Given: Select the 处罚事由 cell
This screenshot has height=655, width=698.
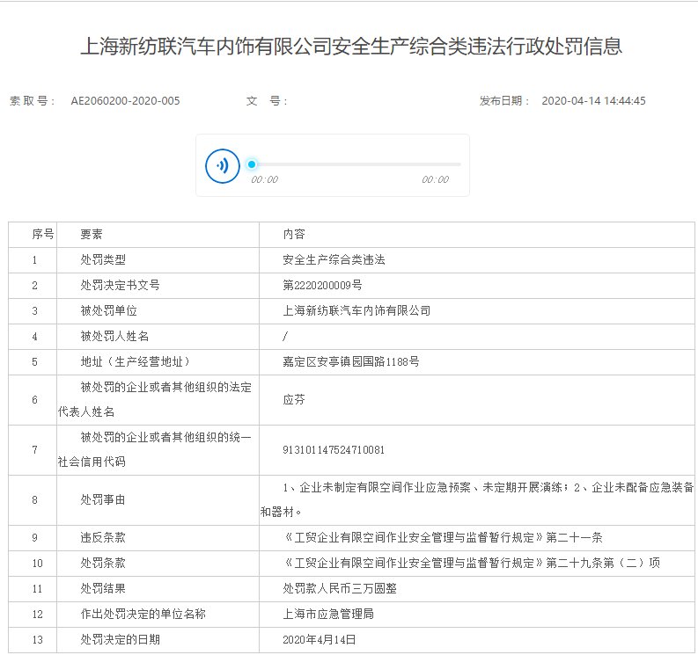Looking at the screenshot, I should pyautogui.click(x=158, y=500).
